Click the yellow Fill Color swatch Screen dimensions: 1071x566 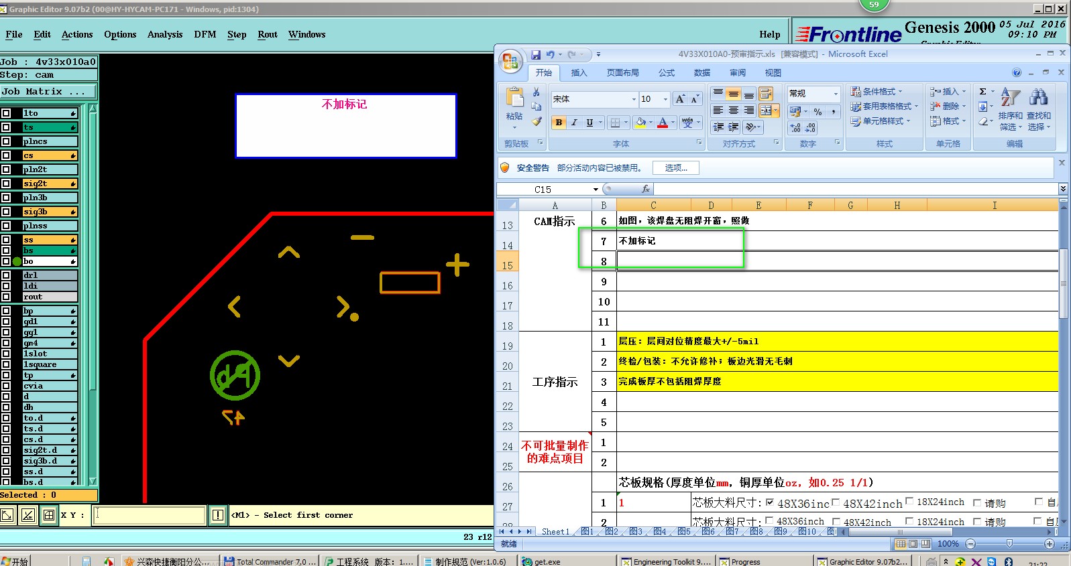(x=640, y=123)
